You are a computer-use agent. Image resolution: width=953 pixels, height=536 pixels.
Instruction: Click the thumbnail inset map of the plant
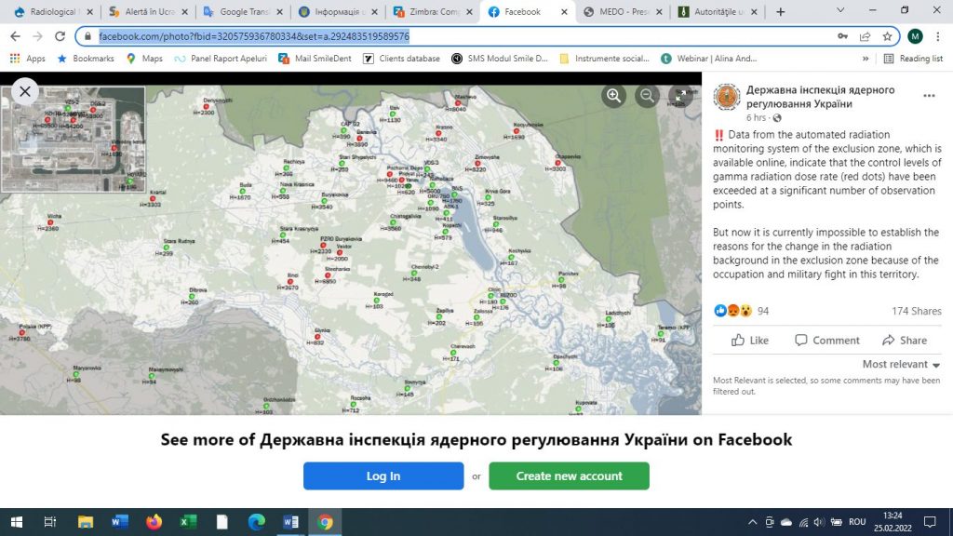(73, 140)
